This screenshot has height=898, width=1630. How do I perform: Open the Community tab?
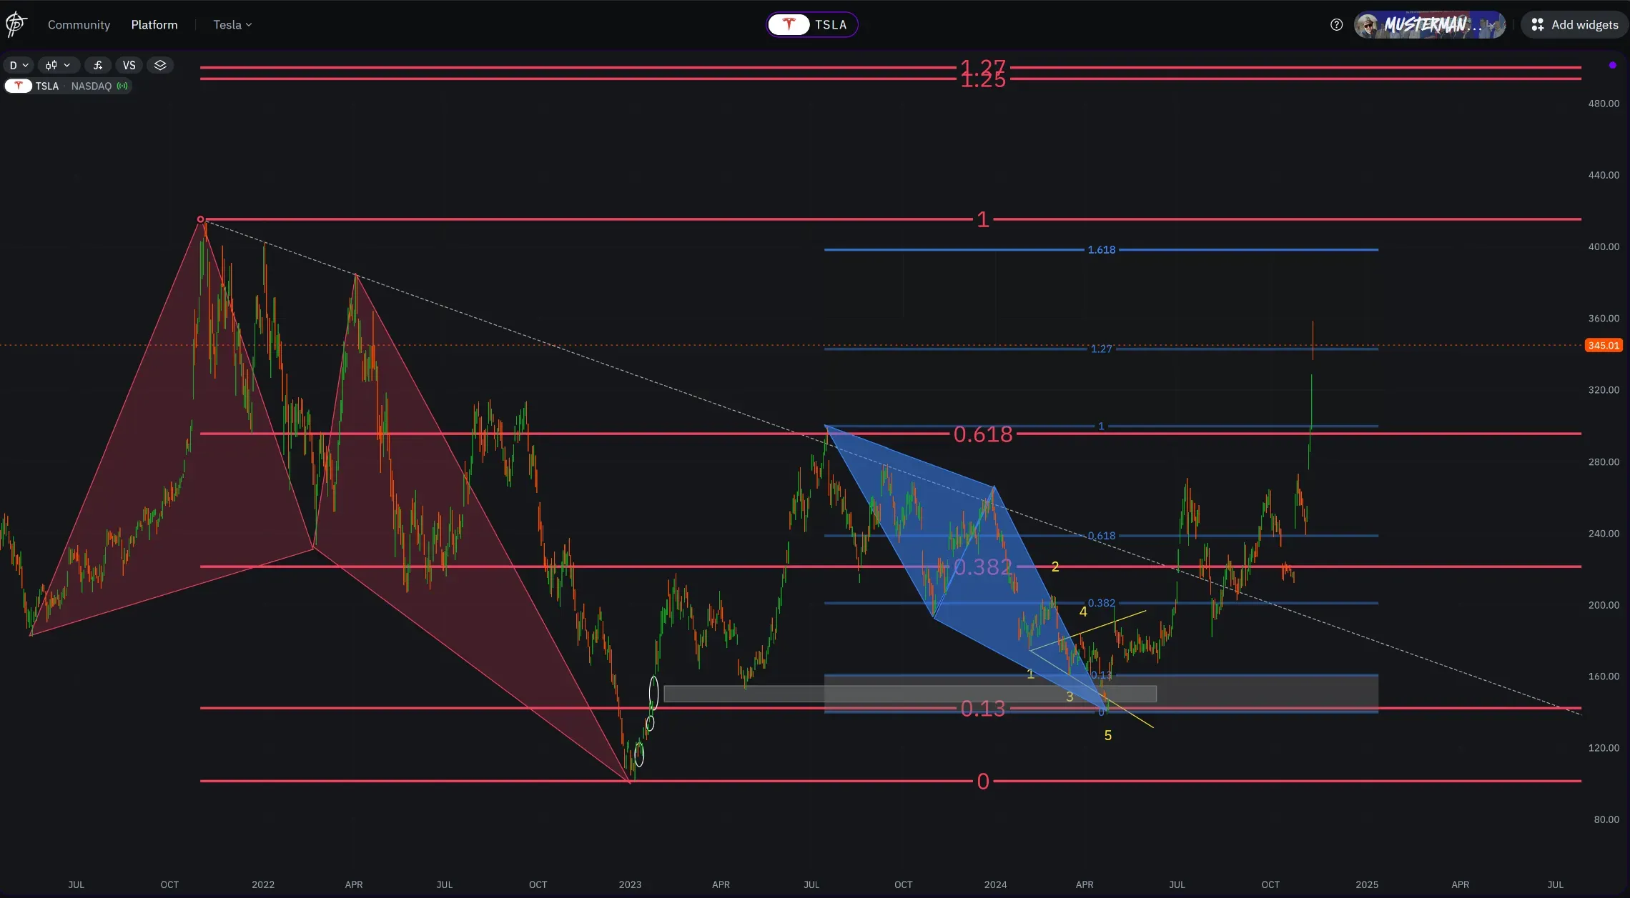(x=79, y=25)
